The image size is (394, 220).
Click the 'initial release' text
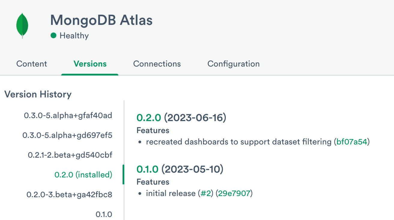click(x=171, y=193)
